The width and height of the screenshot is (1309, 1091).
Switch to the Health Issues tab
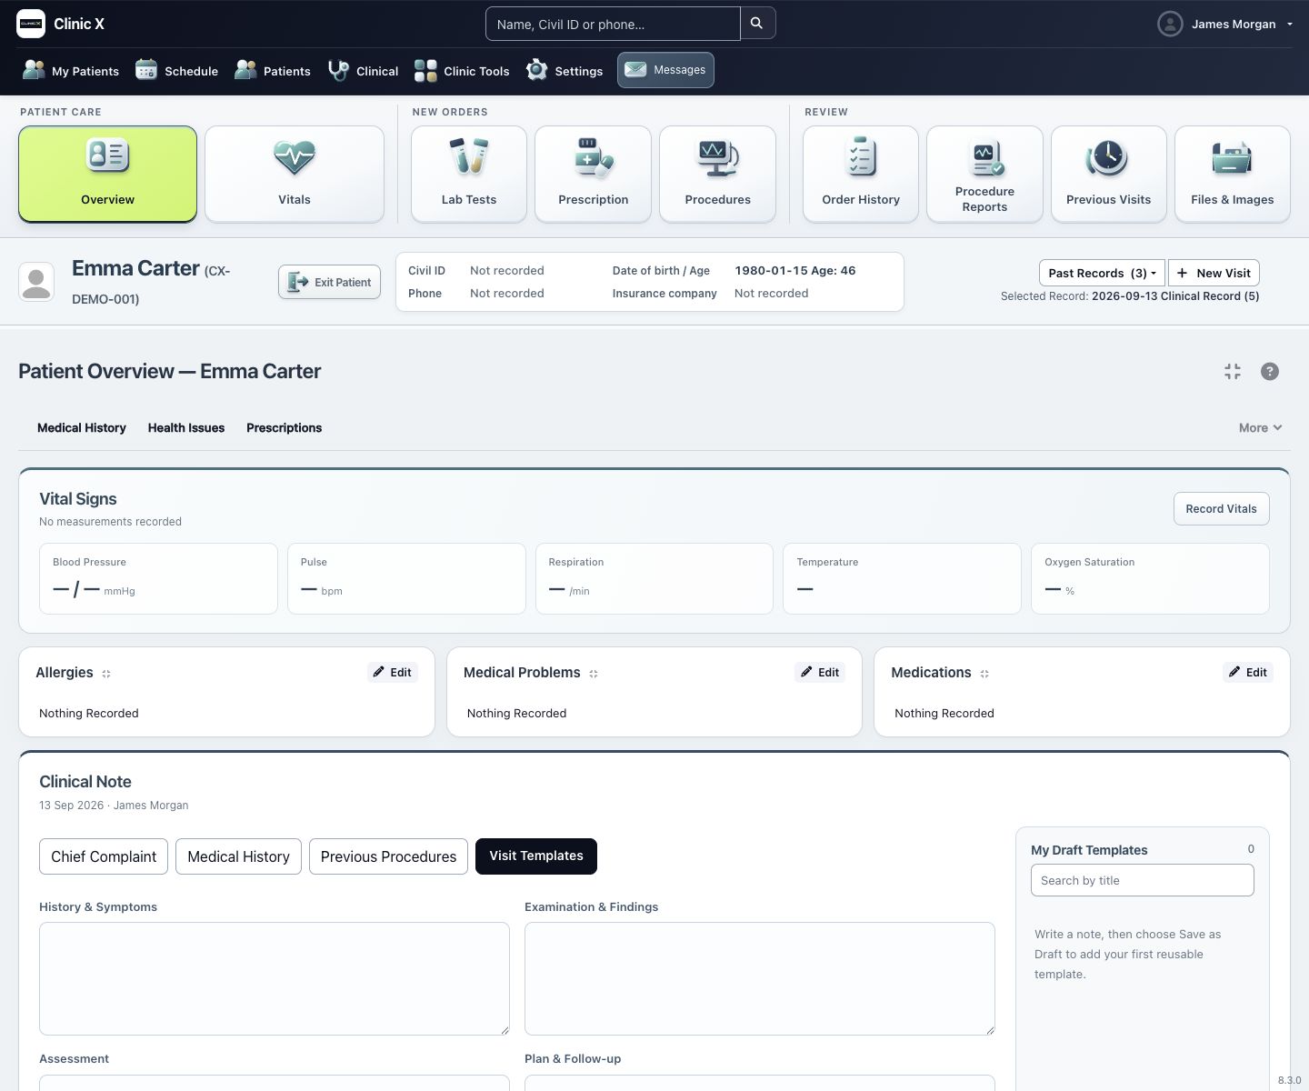pyautogui.click(x=186, y=427)
